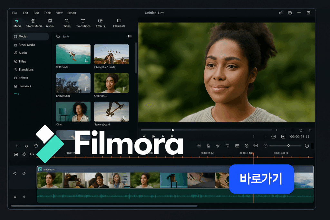Open the View menu
Image resolution: width=330 pixels, height=220 pixels.
click(x=59, y=13)
